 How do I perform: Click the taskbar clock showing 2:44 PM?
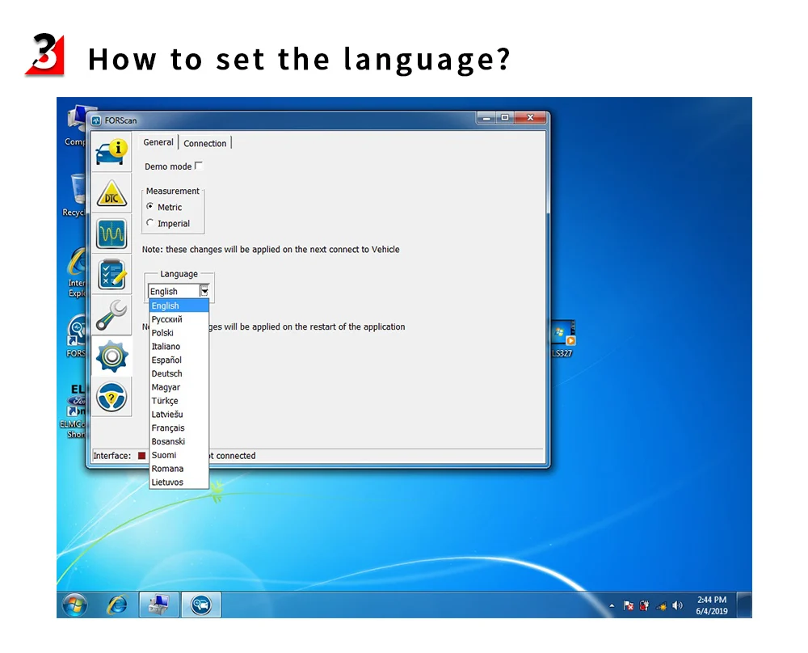click(x=712, y=605)
